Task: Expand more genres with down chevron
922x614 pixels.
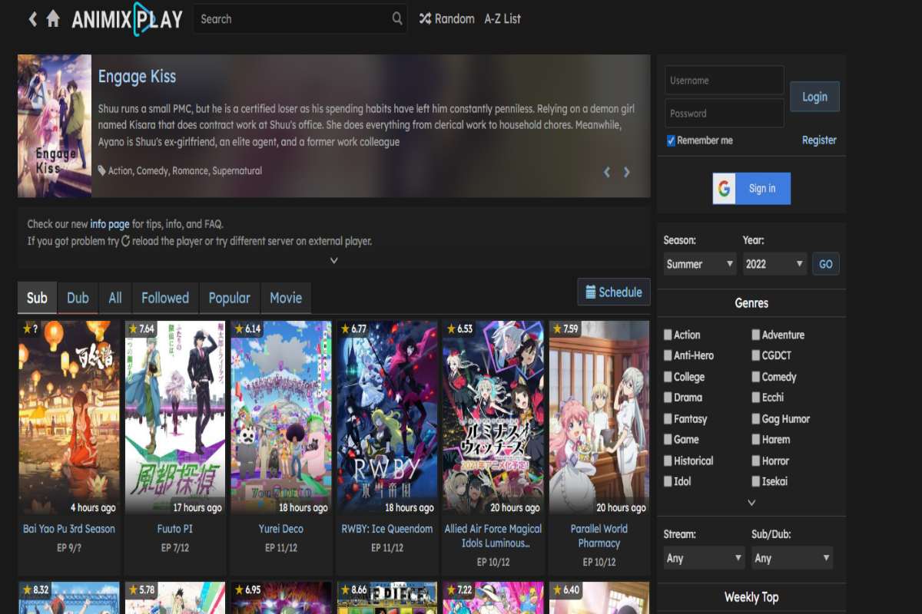Action: 751,503
